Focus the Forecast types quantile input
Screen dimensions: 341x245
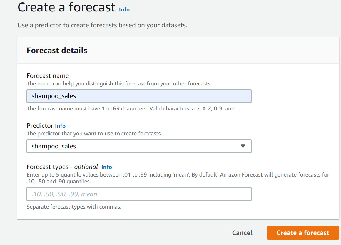tap(139, 194)
